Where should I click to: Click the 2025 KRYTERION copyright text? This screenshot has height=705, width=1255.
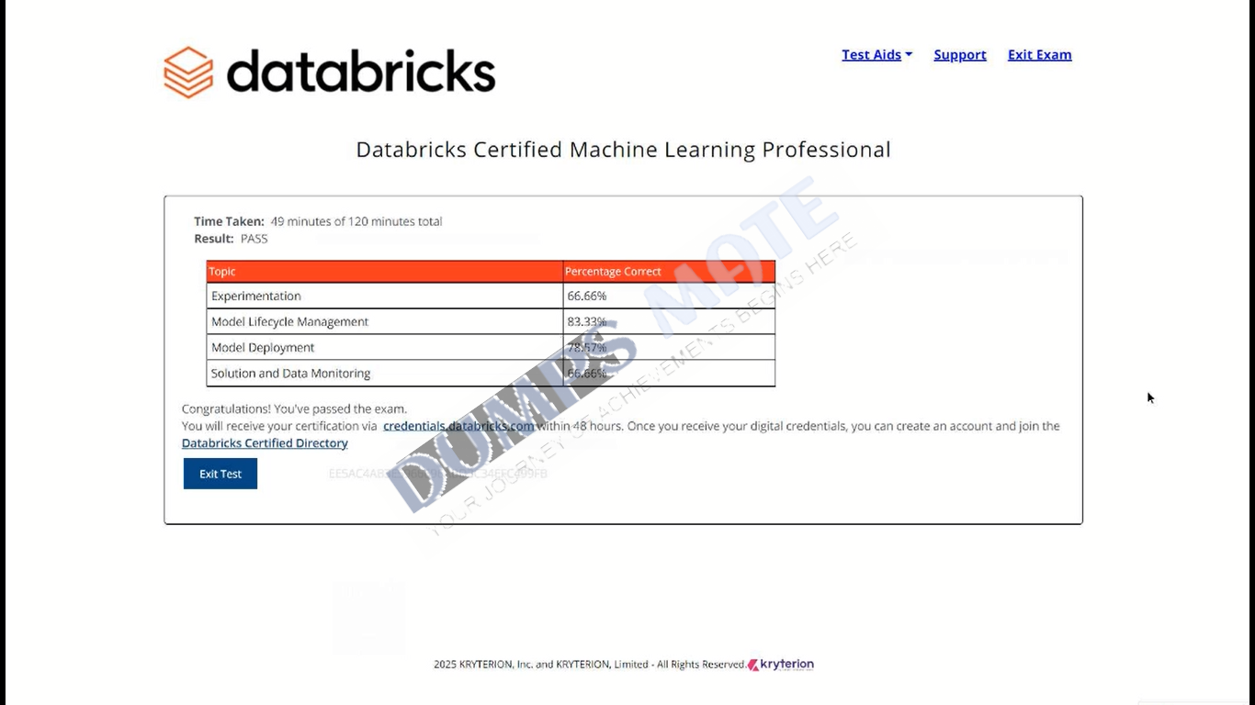589,665
